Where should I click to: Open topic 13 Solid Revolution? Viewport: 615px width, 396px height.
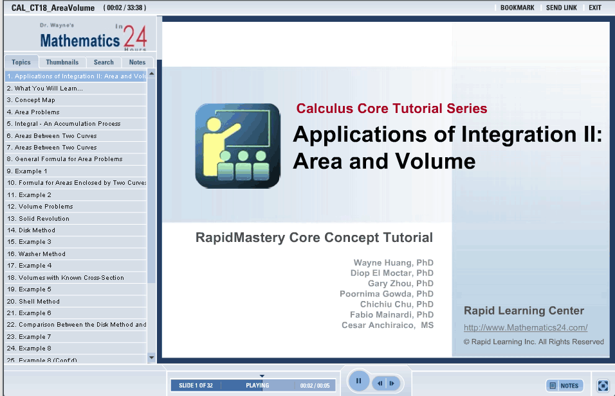76,218
